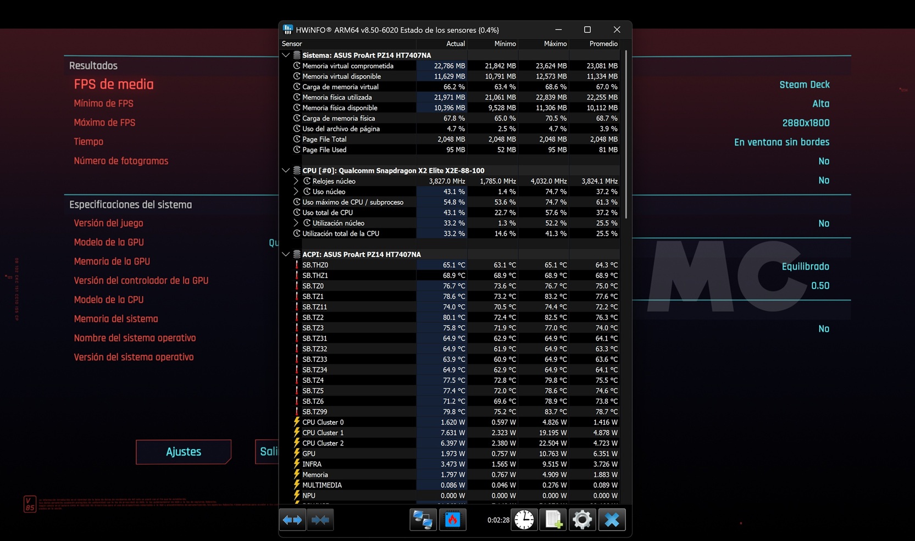Click the Actual column header
The height and width of the screenshot is (541, 915).
coord(442,44)
